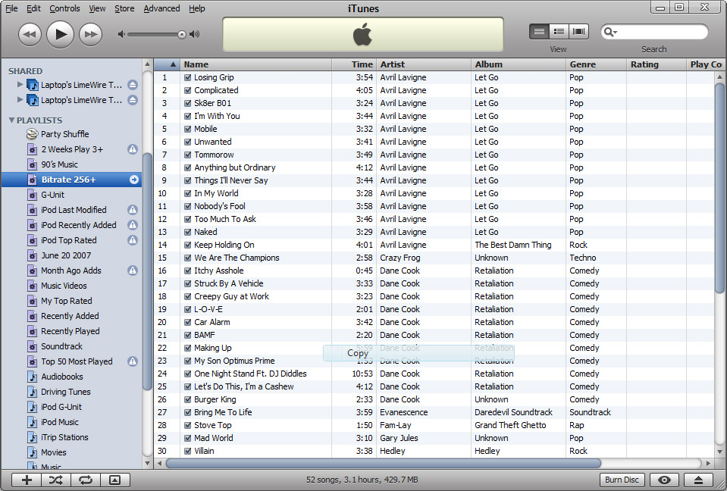Image resolution: width=727 pixels, height=491 pixels.
Task: Switch to grouped album view icon
Action: (x=559, y=32)
